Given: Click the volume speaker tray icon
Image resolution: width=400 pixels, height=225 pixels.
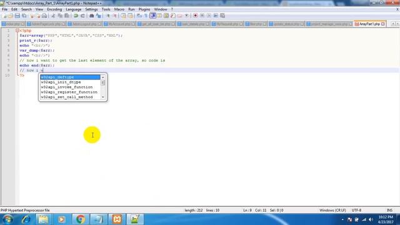Looking at the screenshot, I should click(x=371, y=219).
